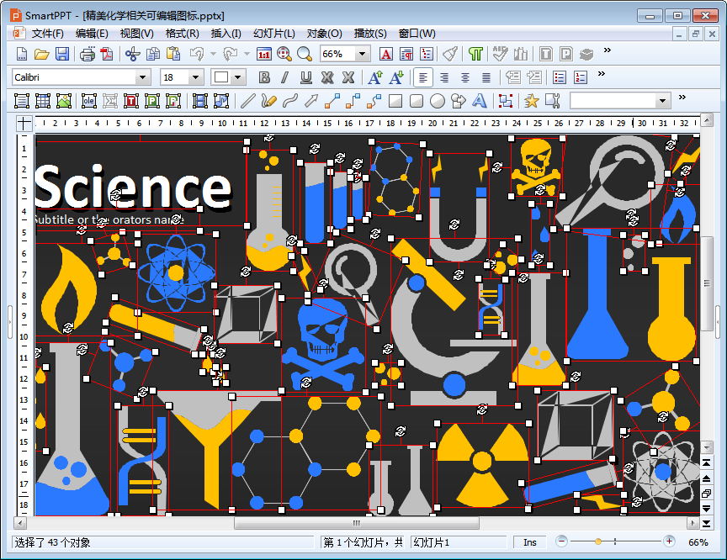This screenshot has height=560, width=727.
Task: Open the 编辑(E) menu
Action: point(92,34)
